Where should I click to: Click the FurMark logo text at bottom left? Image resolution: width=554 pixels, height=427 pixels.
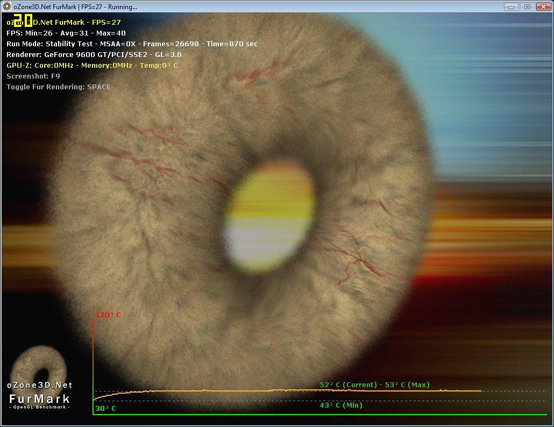click(x=40, y=398)
